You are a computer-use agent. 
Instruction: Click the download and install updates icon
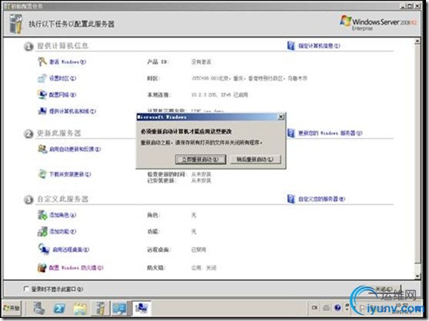[x=42, y=174]
